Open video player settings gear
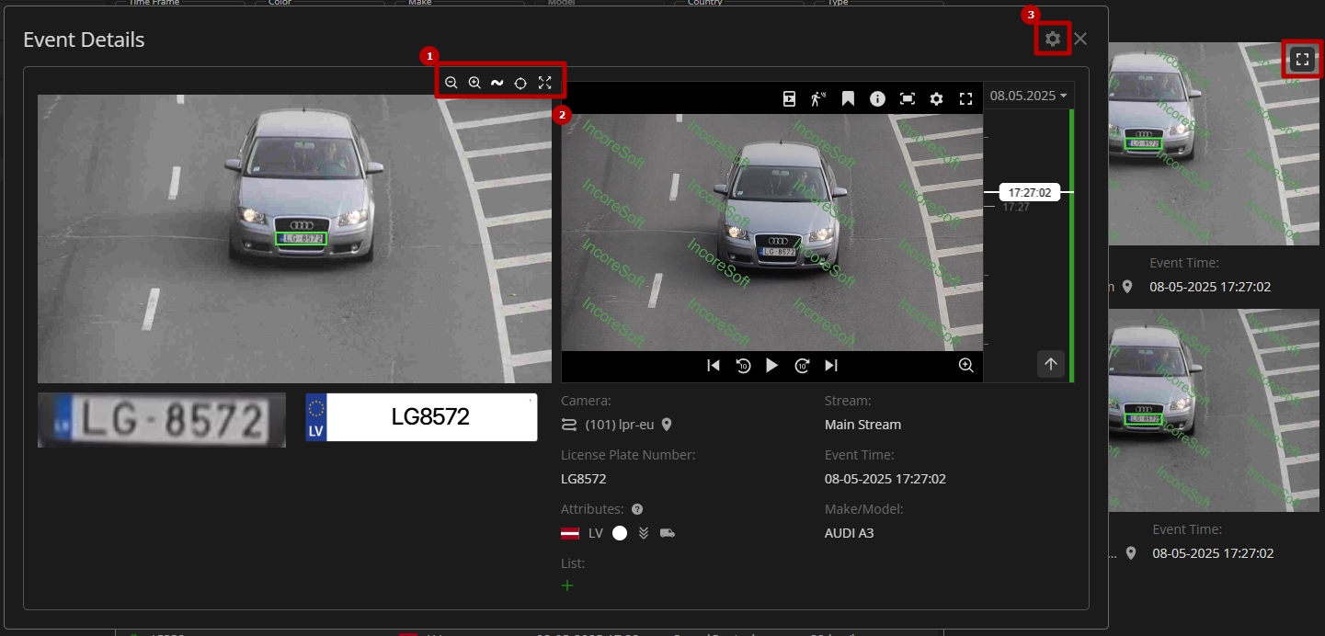Screen dimensions: 1325x636 [x=936, y=98]
